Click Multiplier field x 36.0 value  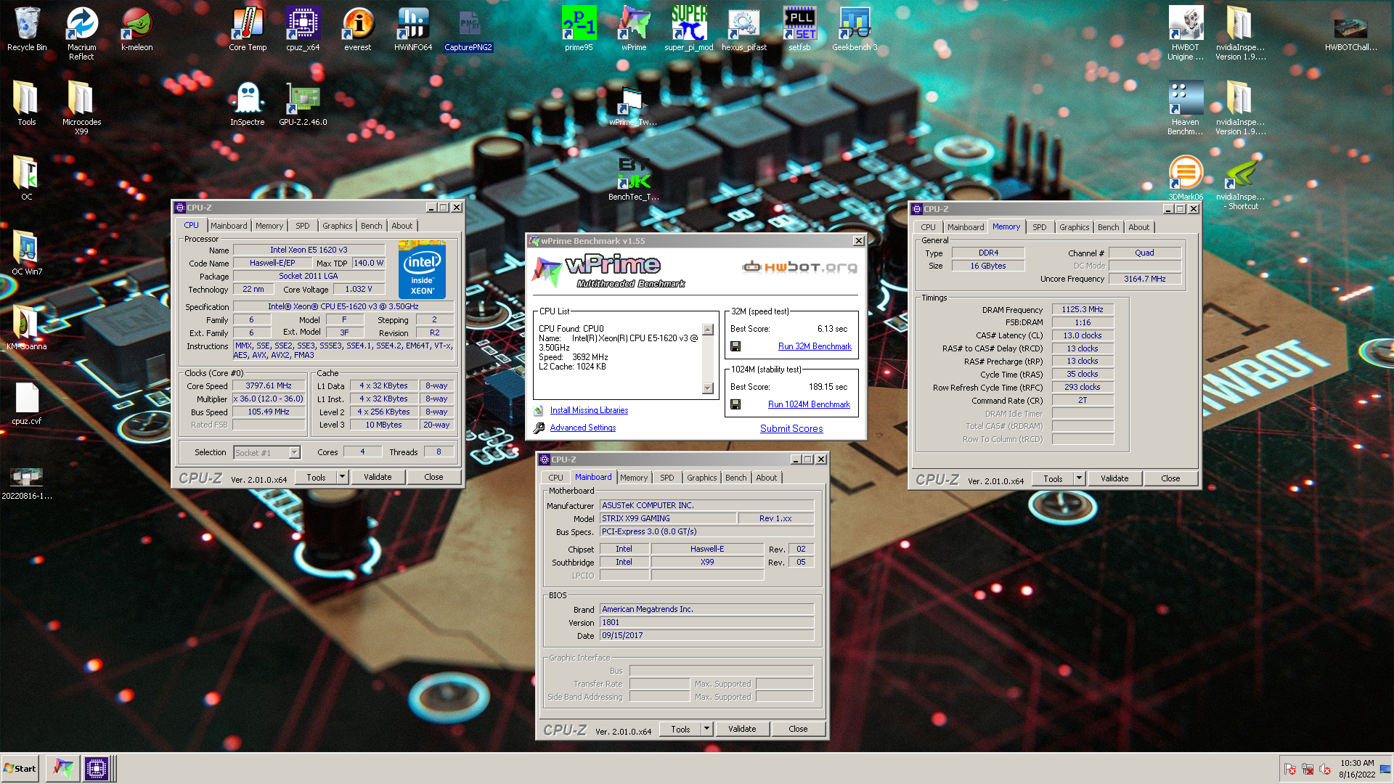pyautogui.click(x=269, y=399)
